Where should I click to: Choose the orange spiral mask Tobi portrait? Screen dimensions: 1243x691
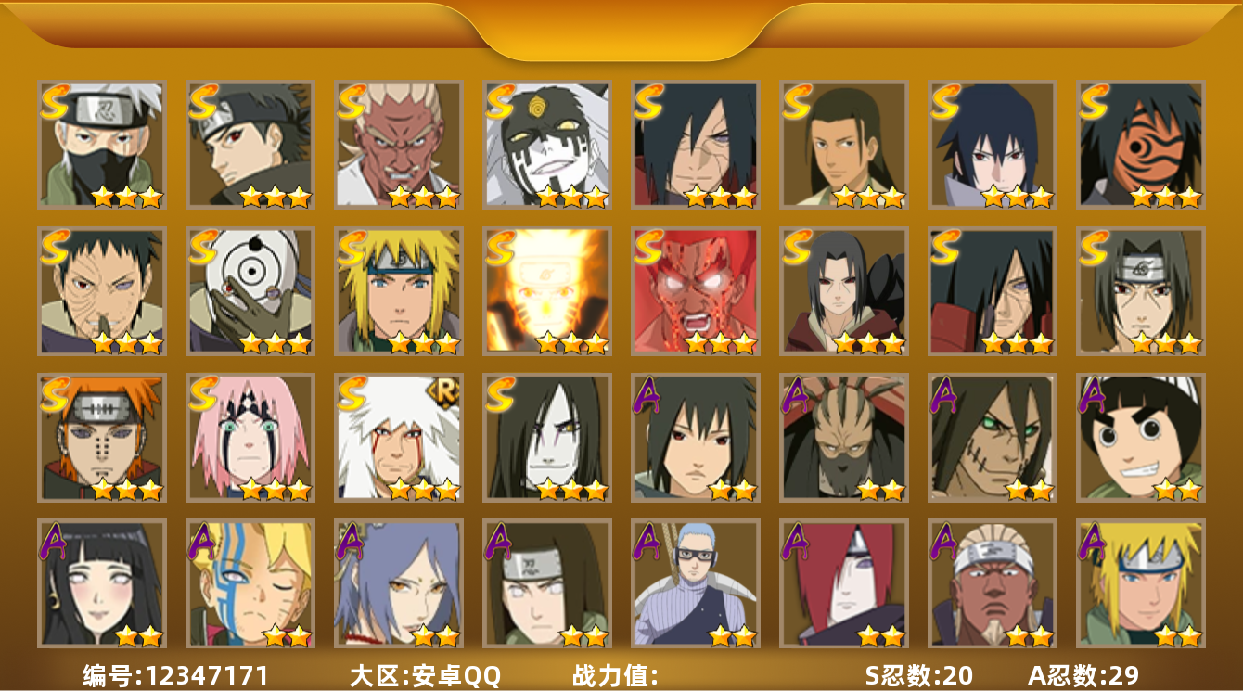pyautogui.click(x=1140, y=144)
